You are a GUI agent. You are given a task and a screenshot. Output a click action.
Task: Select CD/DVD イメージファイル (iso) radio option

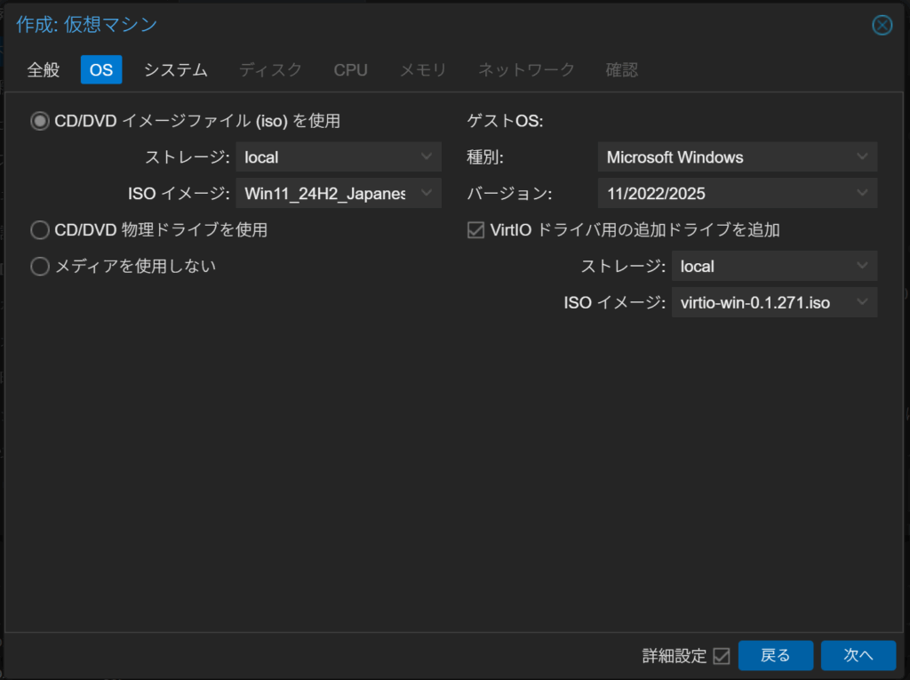(40, 121)
